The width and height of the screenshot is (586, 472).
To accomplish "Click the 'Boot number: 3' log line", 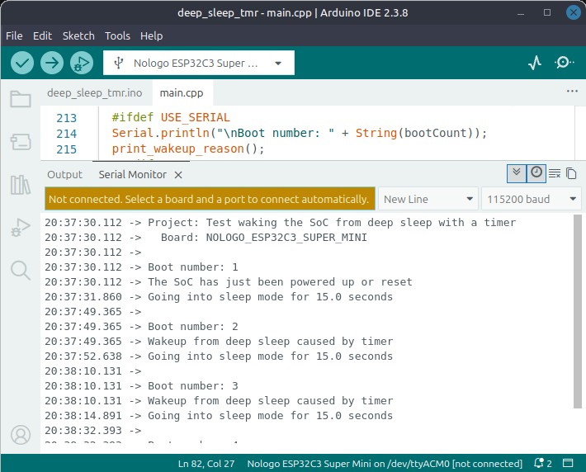I will (x=141, y=386).
